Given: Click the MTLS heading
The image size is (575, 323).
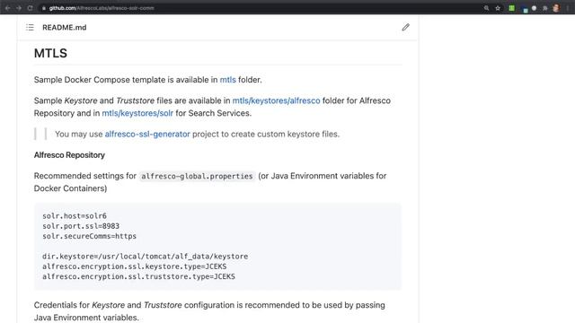Looking at the screenshot, I should pyautogui.click(x=50, y=54).
